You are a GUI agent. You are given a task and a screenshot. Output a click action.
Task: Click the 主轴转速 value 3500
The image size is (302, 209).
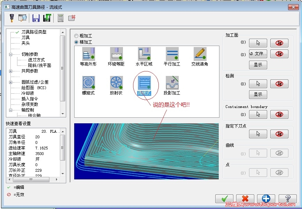pyautogui.click(x=39, y=154)
